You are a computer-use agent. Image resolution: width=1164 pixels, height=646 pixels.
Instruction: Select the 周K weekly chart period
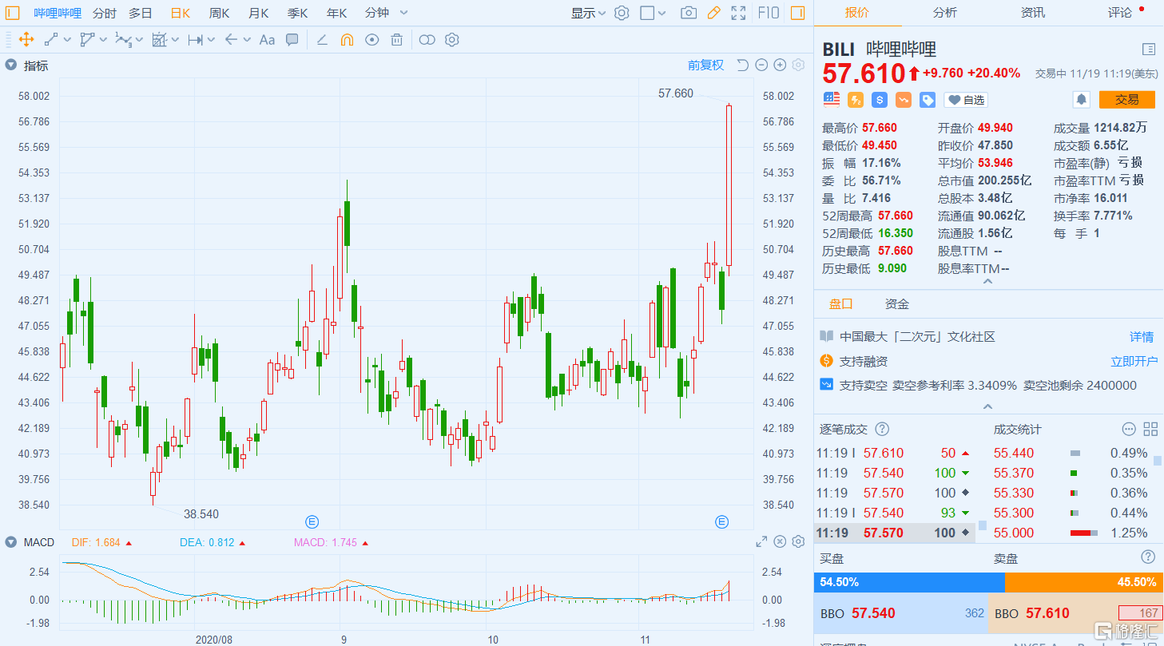click(219, 13)
